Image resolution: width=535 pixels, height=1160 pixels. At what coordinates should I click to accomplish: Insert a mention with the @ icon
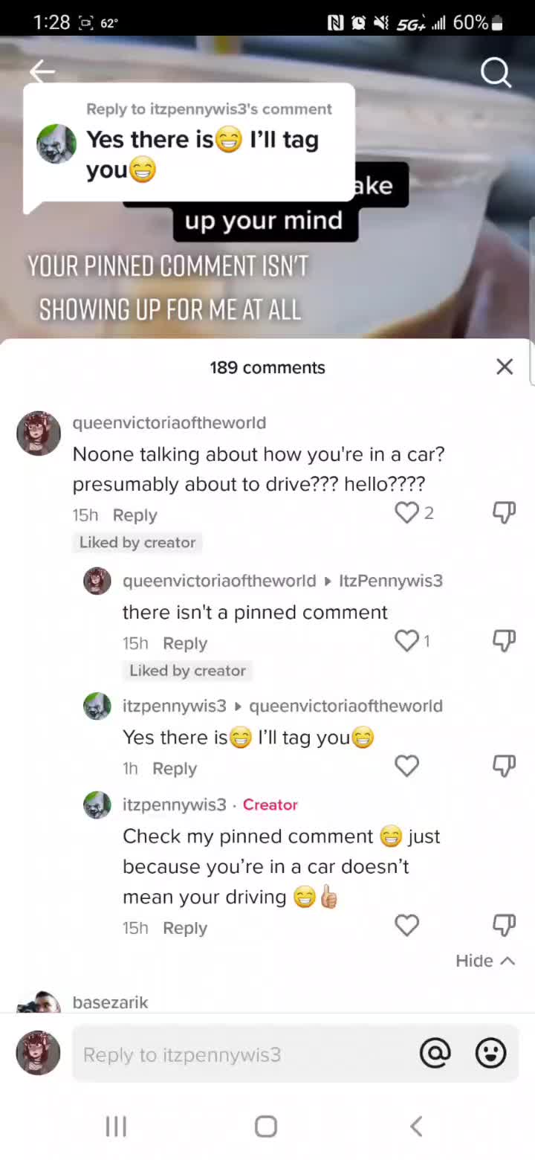(435, 1053)
